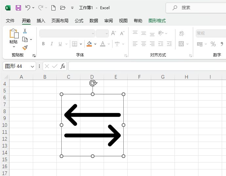Open the 对齐方式 dialog launcher
The image size is (226, 176).
point(191,56)
